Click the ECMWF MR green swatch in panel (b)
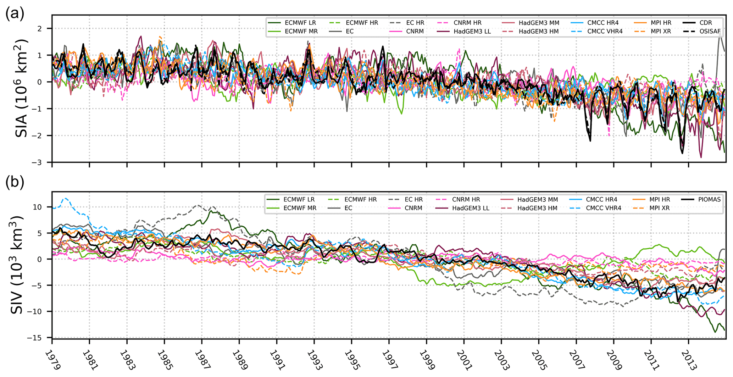Viewport: 733px width, 377px height. pyautogui.click(x=274, y=208)
